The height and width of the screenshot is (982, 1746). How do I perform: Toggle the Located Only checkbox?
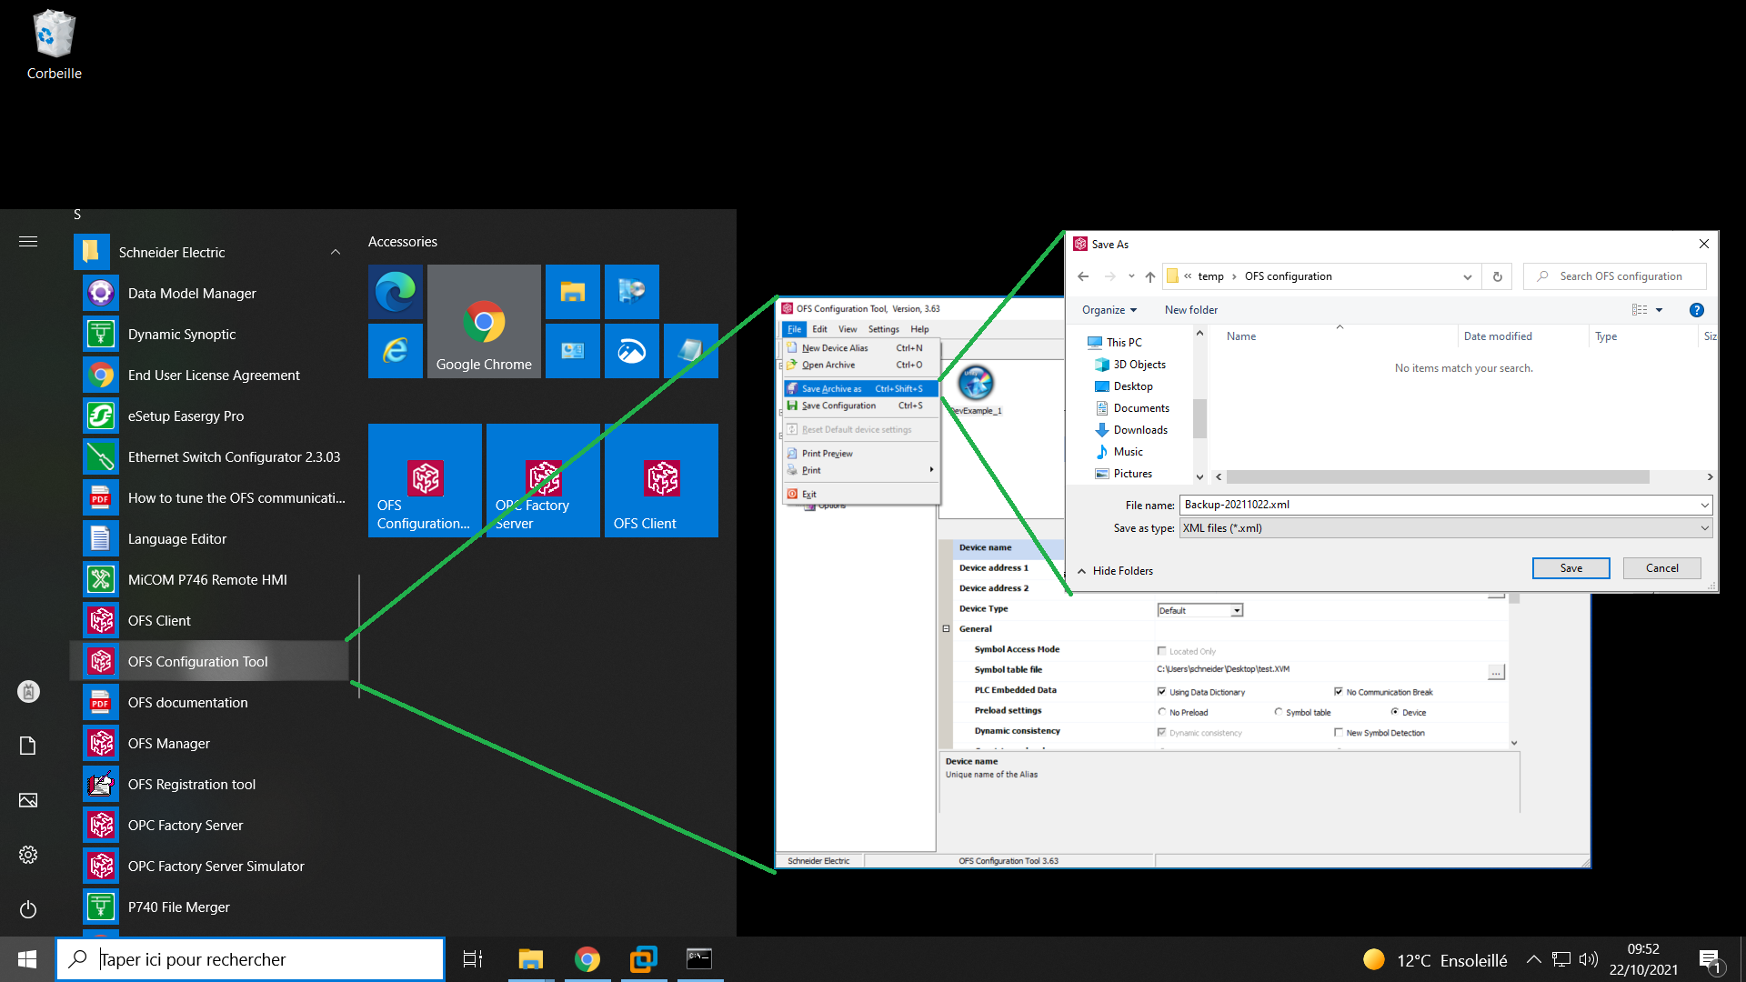point(1161,651)
